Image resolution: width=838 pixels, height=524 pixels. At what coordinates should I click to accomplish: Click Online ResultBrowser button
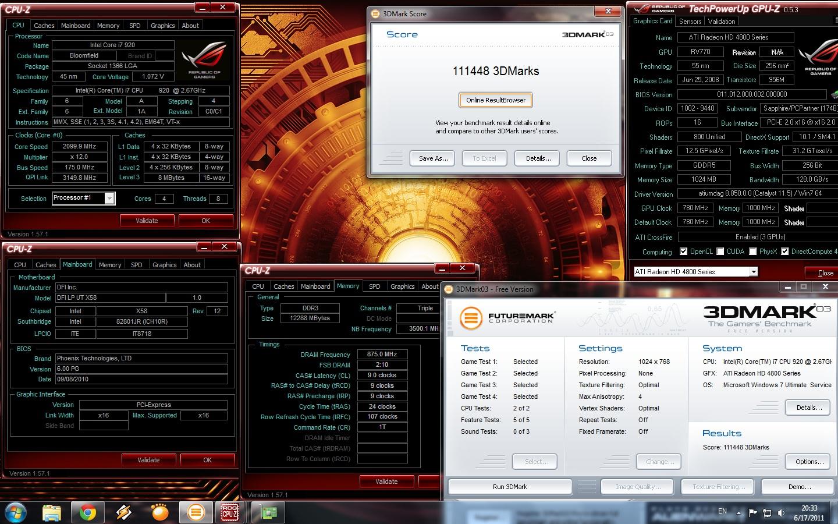495,100
